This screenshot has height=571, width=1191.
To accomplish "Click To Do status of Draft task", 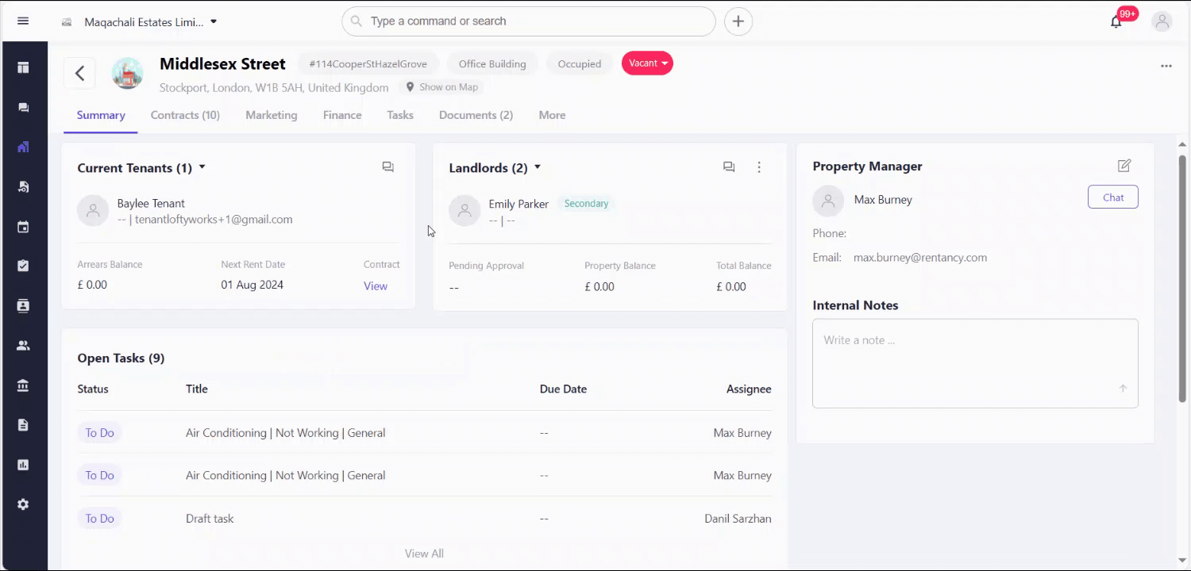I will [100, 519].
